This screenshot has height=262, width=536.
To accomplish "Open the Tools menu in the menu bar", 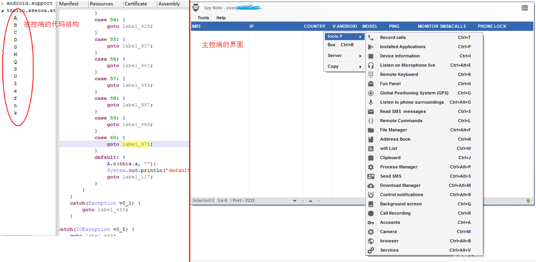I will pos(203,18).
